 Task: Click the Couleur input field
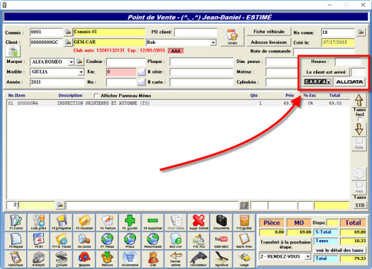[x=125, y=62]
